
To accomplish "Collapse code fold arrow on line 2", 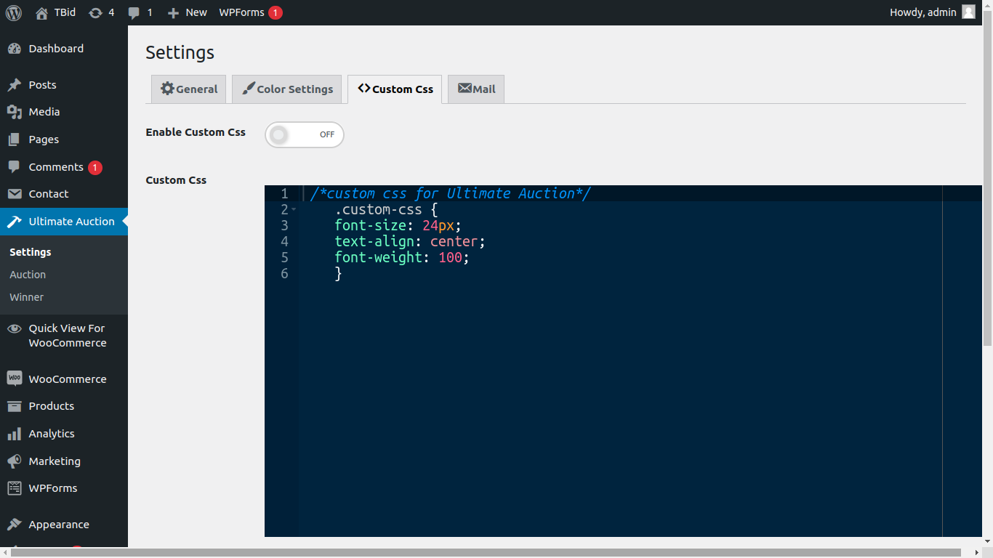I will point(294,210).
